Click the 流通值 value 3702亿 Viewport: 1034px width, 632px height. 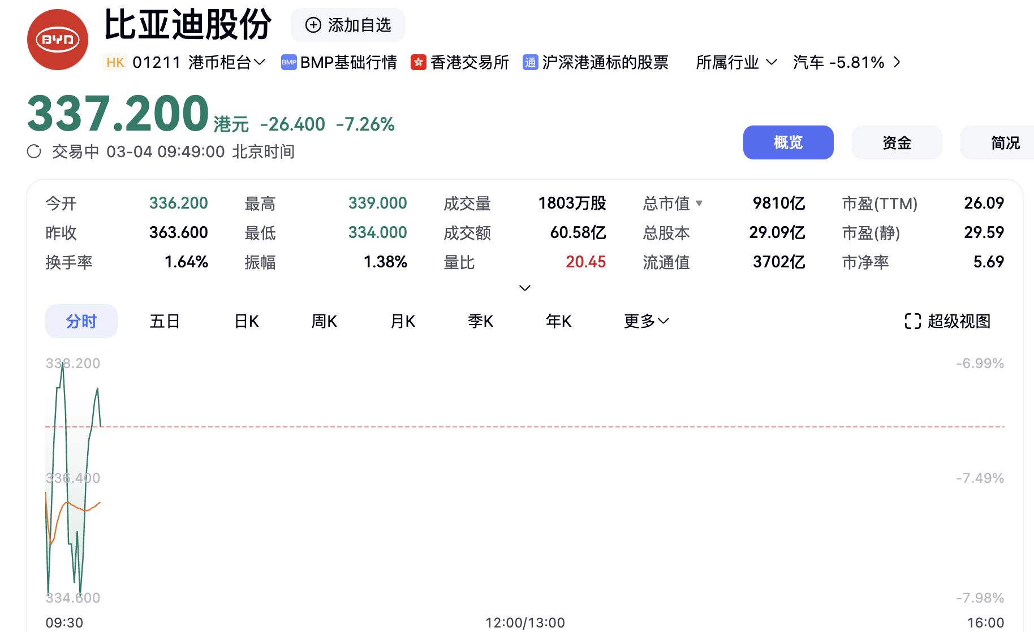tap(779, 262)
